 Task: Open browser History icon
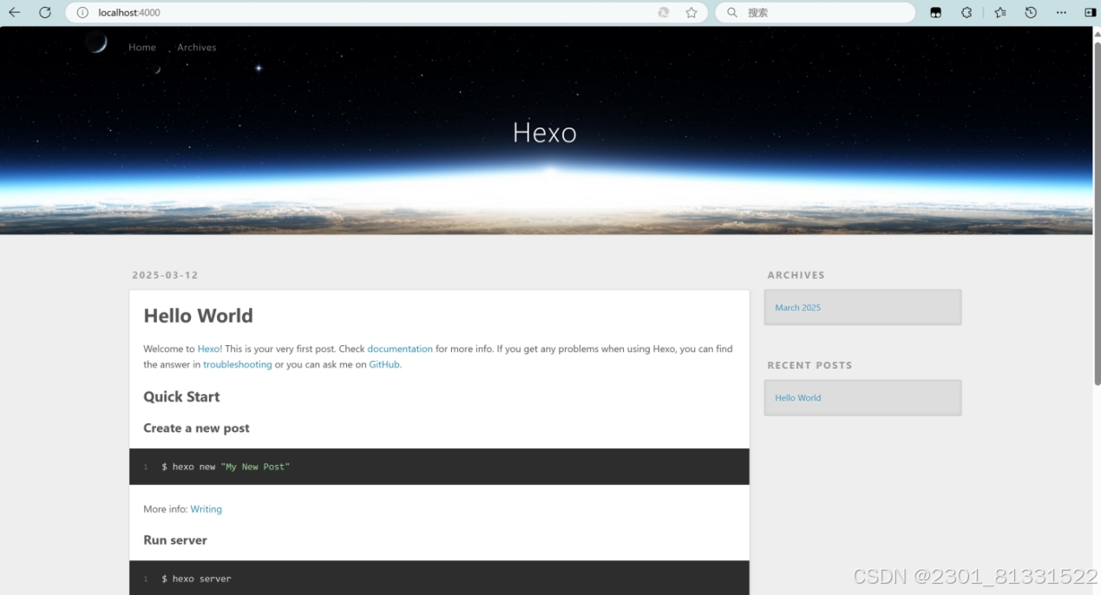tap(1031, 12)
